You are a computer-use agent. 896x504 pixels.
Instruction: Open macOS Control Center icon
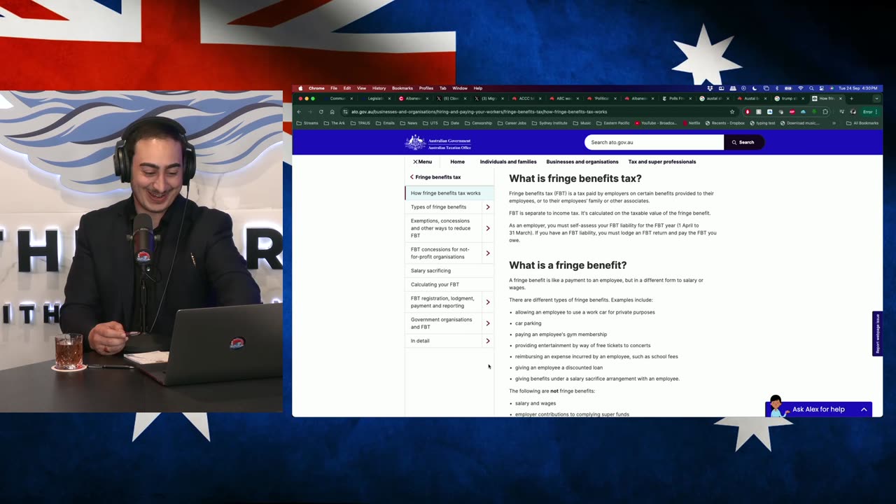point(822,88)
